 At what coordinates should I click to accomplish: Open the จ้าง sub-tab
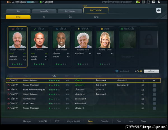point(70,17)
